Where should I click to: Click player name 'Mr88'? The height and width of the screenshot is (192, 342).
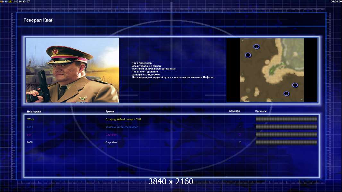click(x=30, y=142)
